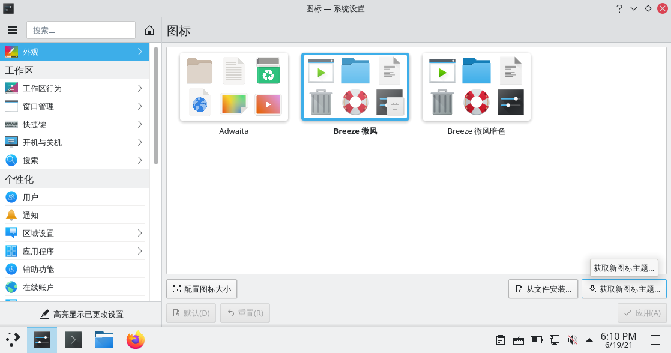Viewport: 671px width, 353px height.
Task: Open 用户 settings in sidebar
Action: (x=74, y=197)
